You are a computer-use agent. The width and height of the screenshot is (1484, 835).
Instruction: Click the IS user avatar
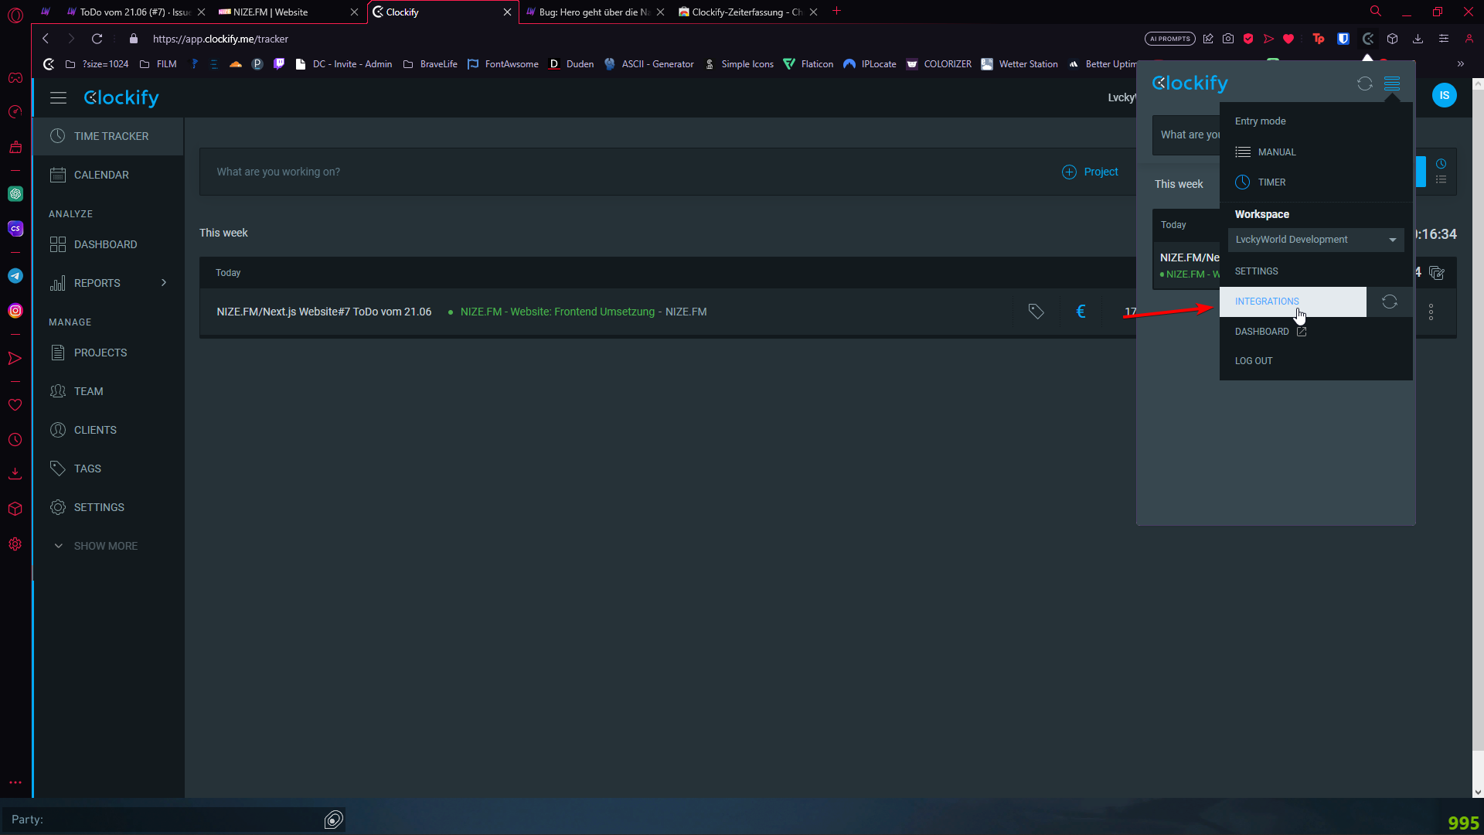tap(1444, 95)
